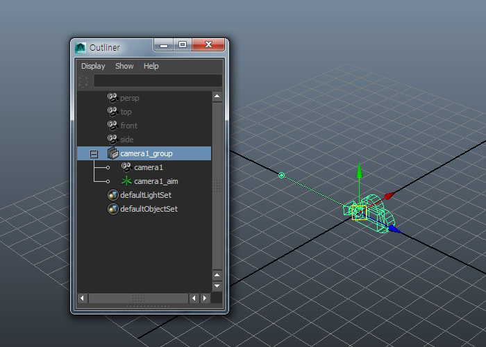Image resolution: width=486 pixels, height=347 pixels.
Task: Click the camera aim locator in viewport
Action: click(x=281, y=176)
